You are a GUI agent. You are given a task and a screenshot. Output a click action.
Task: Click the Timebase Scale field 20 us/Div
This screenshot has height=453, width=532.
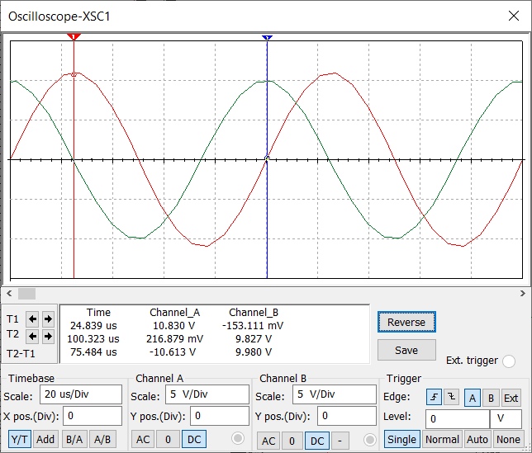[81, 394]
